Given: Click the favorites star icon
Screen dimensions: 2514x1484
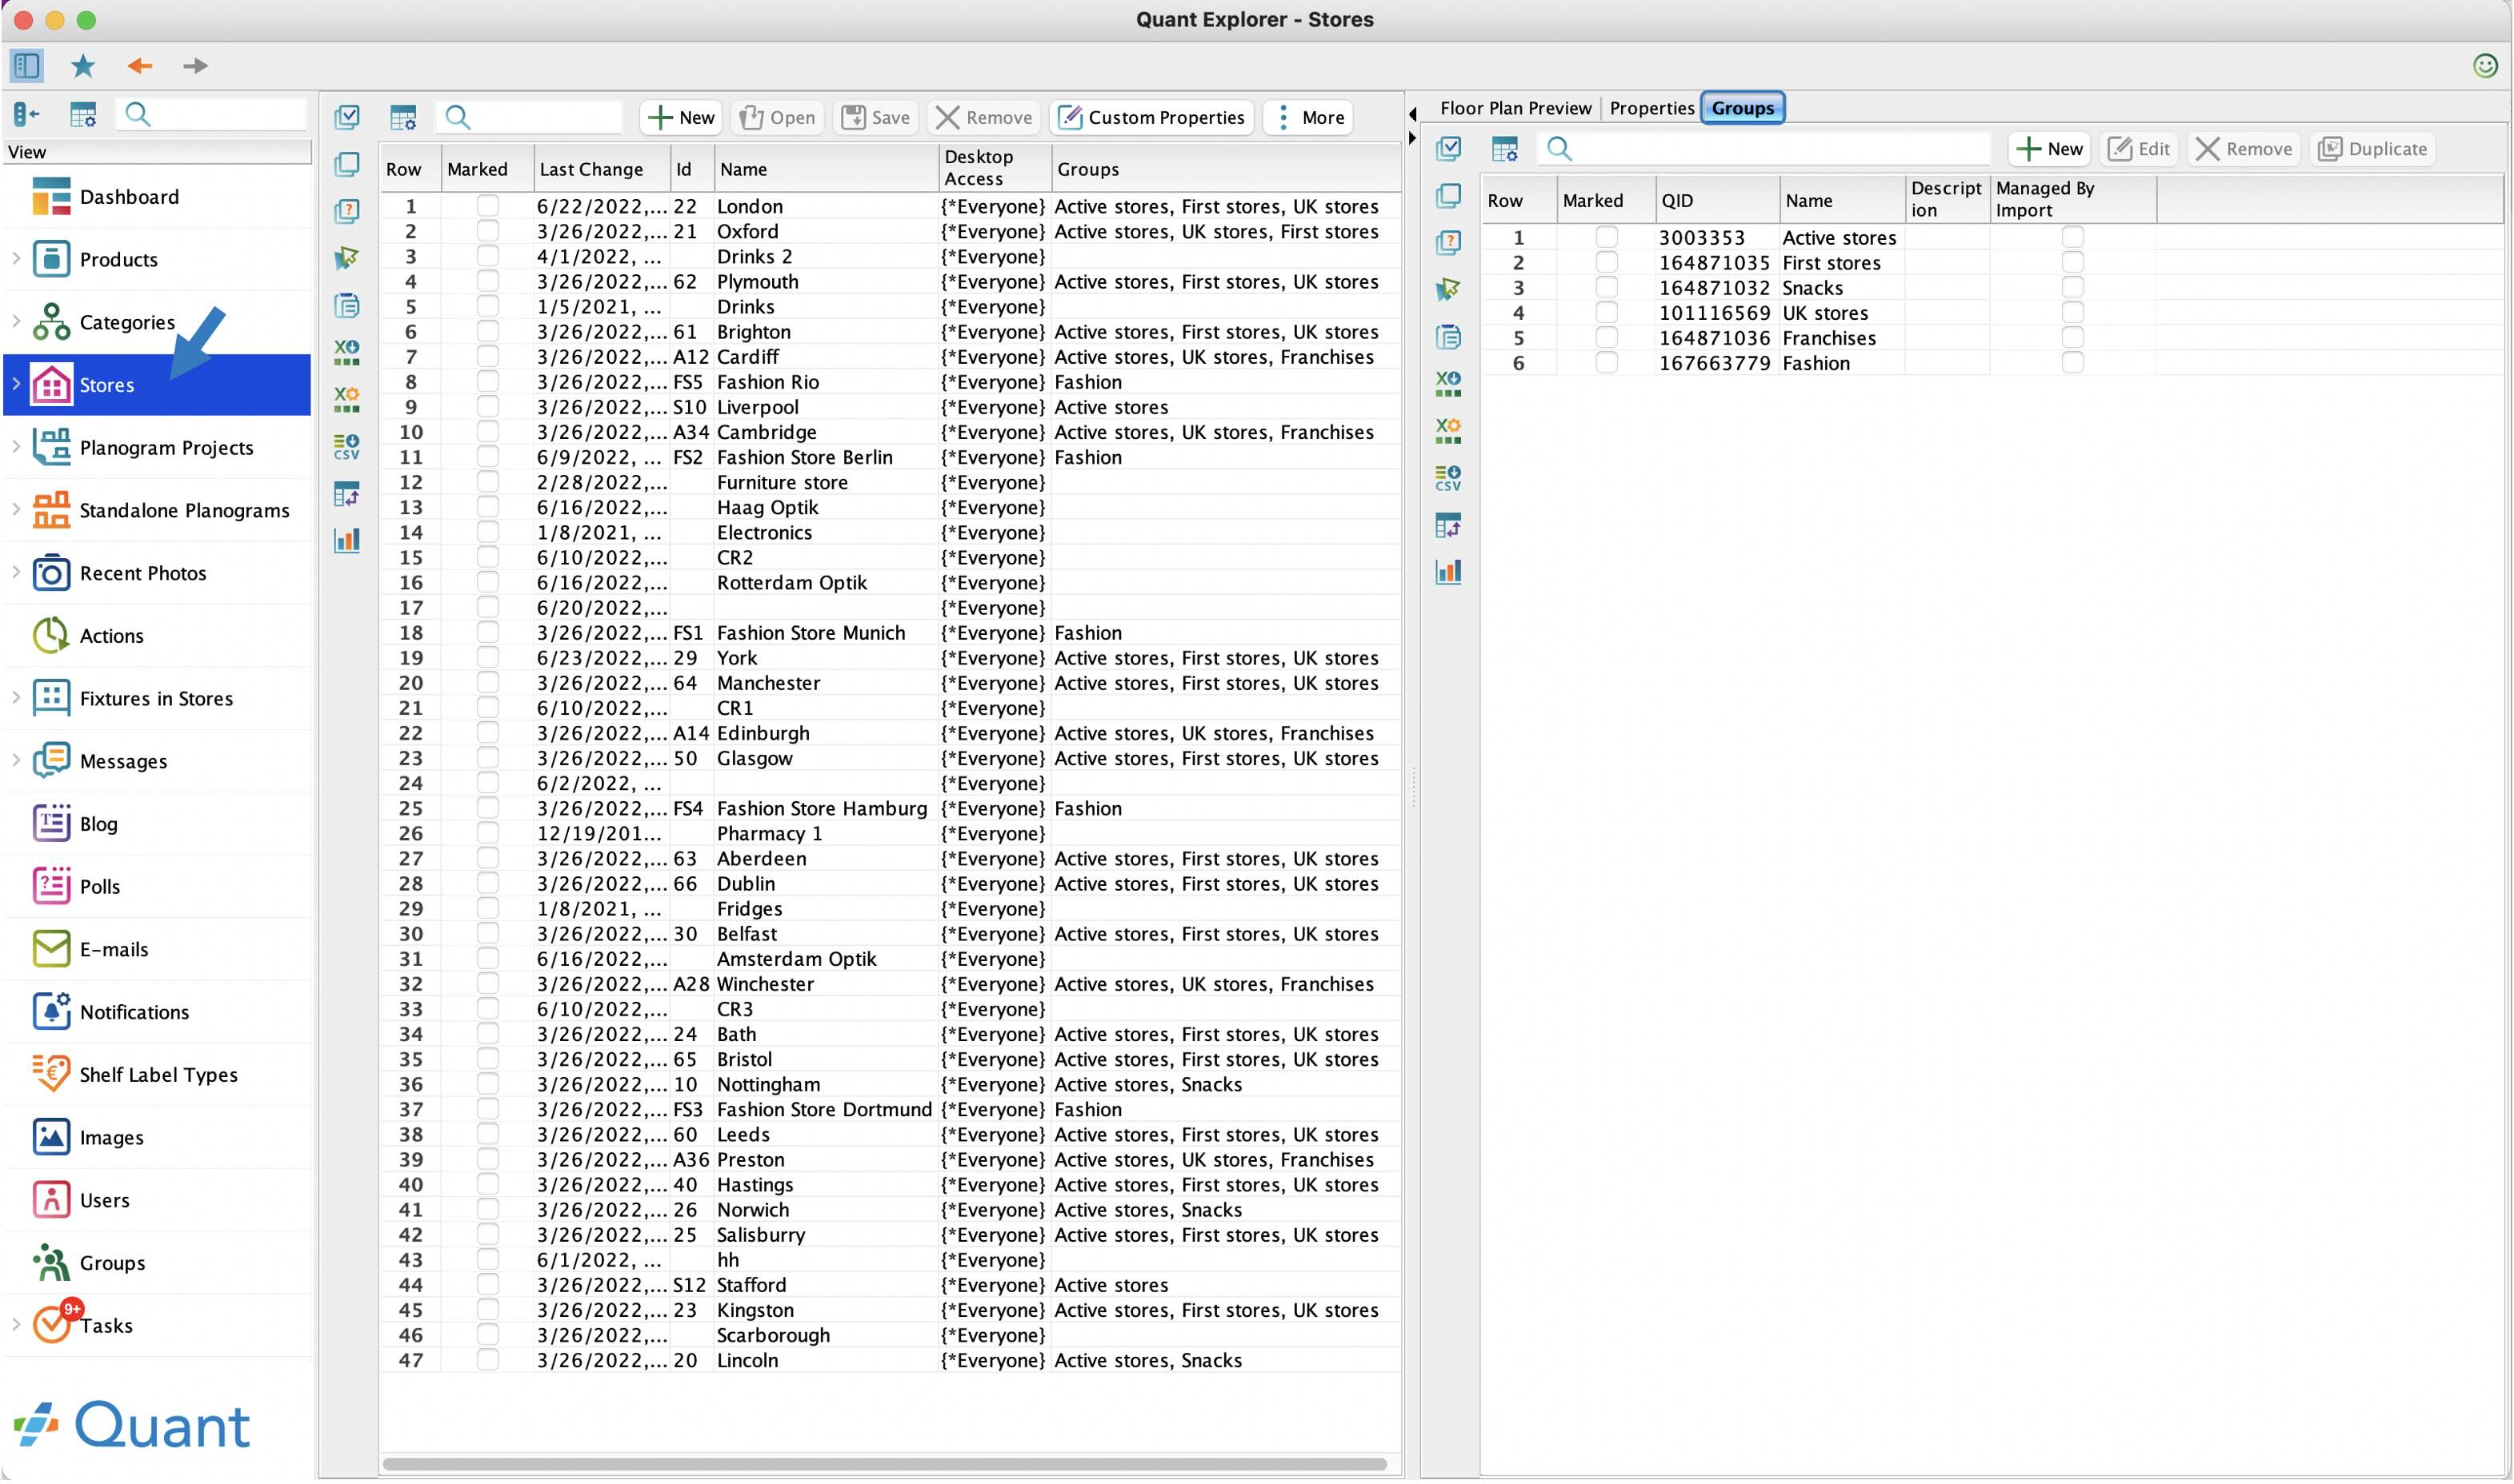Looking at the screenshot, I should (x=83, y=66).
